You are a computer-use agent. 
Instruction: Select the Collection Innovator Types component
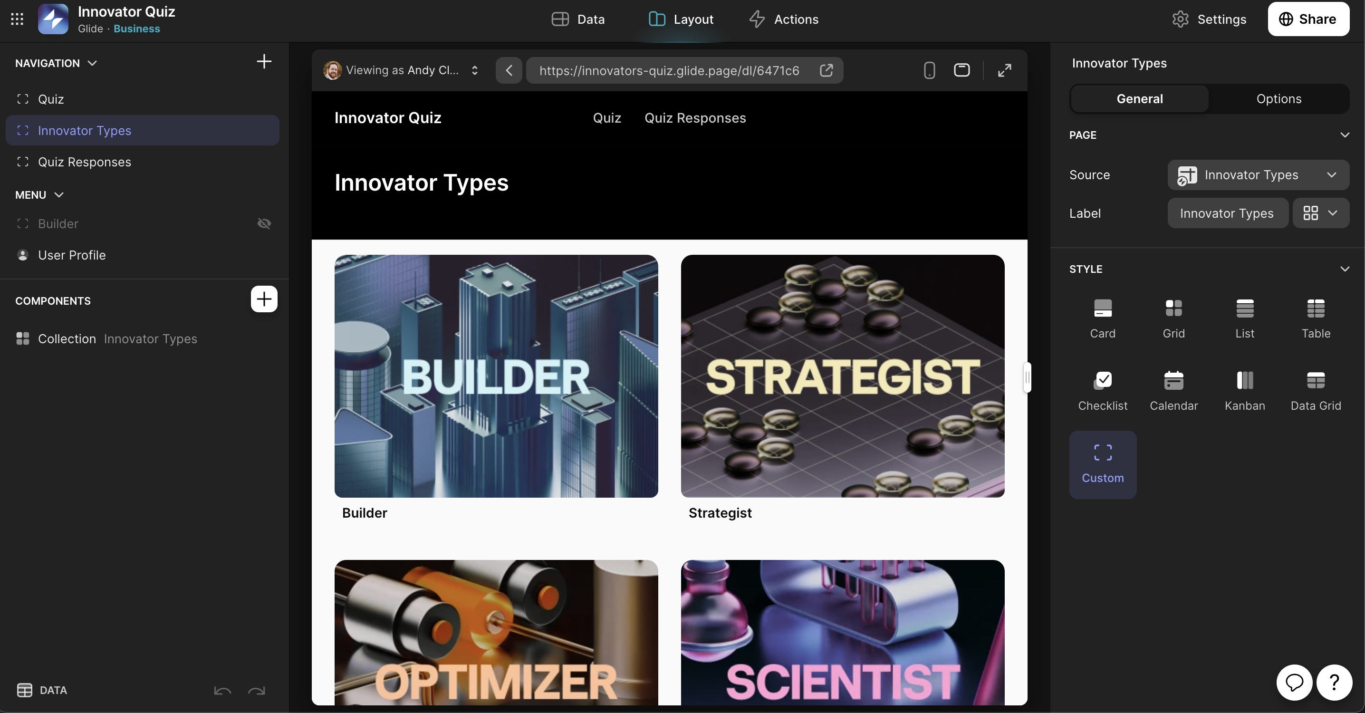143,339
